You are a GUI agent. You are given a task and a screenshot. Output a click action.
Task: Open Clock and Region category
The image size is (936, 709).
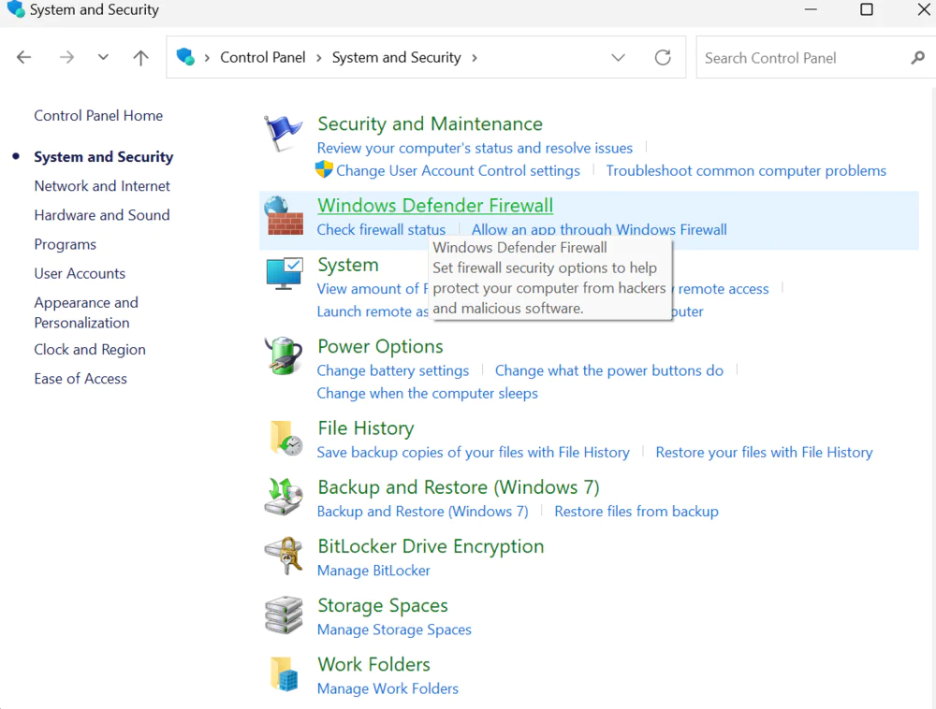(x=90, y=350)
